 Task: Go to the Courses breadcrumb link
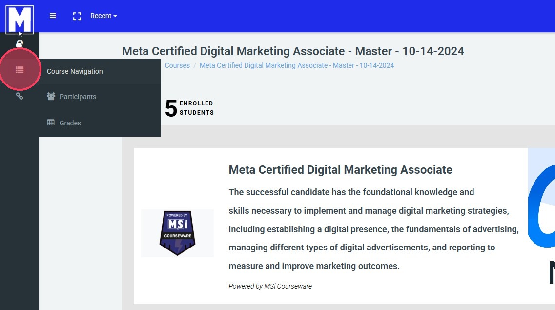point(177,65)
